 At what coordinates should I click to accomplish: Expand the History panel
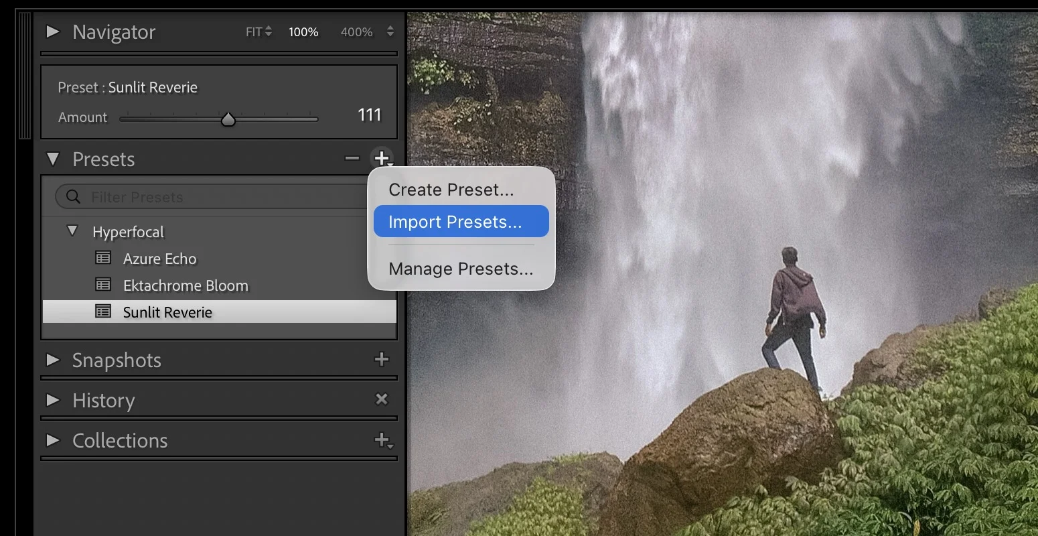pos(53,401)
